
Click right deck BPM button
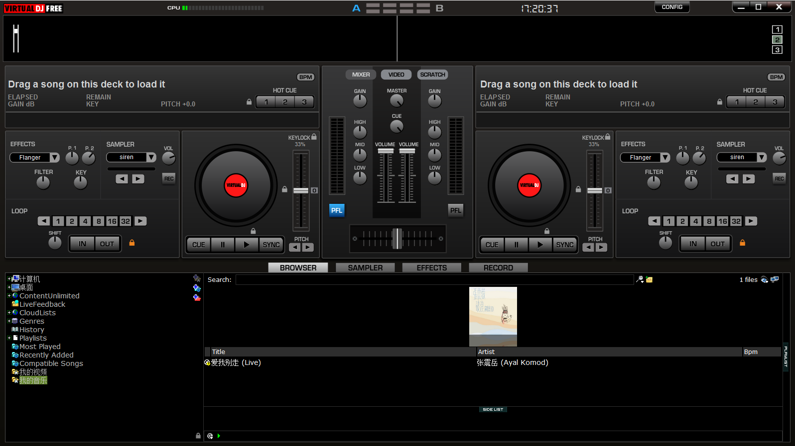pos(776,77)
